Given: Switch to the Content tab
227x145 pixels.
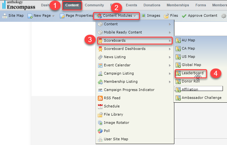Looking at the screenshot, I should 72,5.
